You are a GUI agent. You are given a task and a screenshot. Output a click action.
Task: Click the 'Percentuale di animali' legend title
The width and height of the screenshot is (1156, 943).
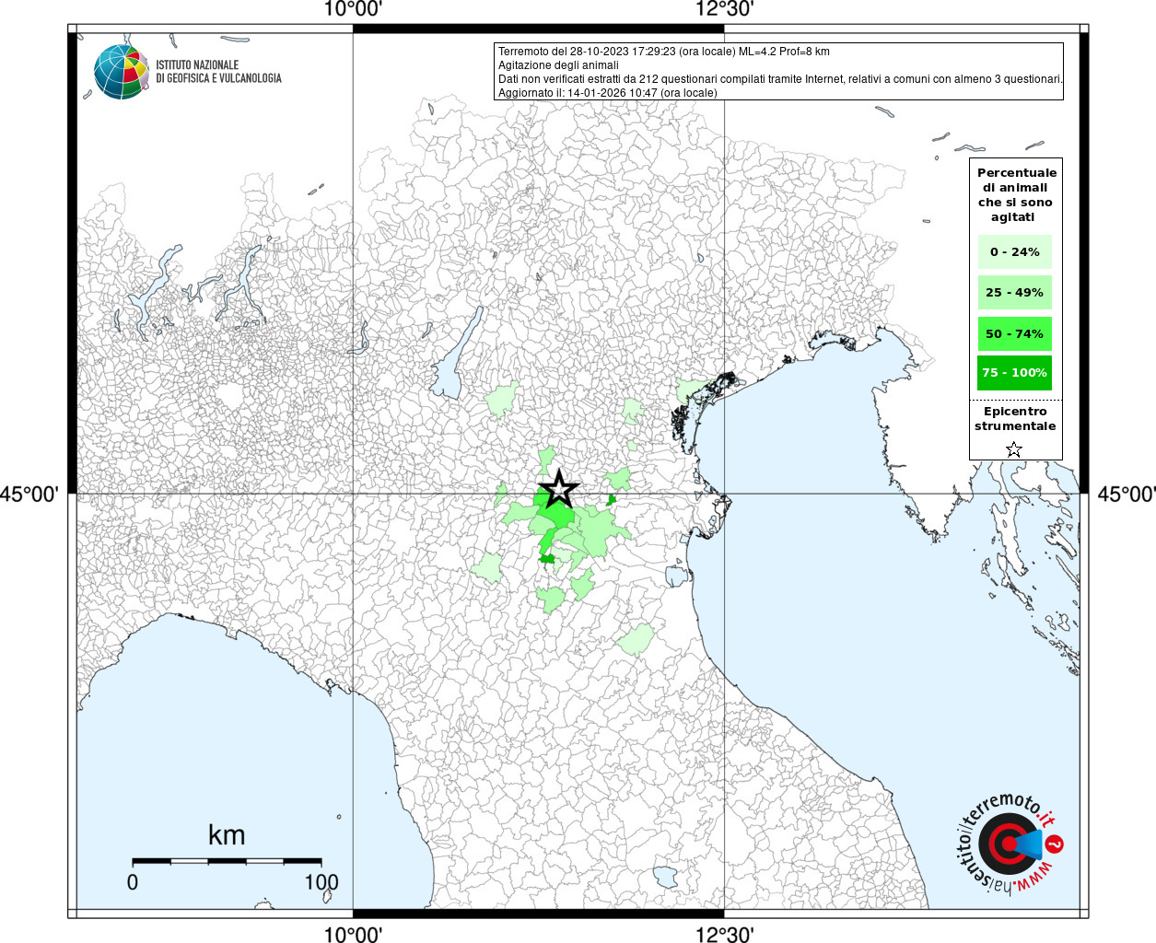tap(1017, 194)
